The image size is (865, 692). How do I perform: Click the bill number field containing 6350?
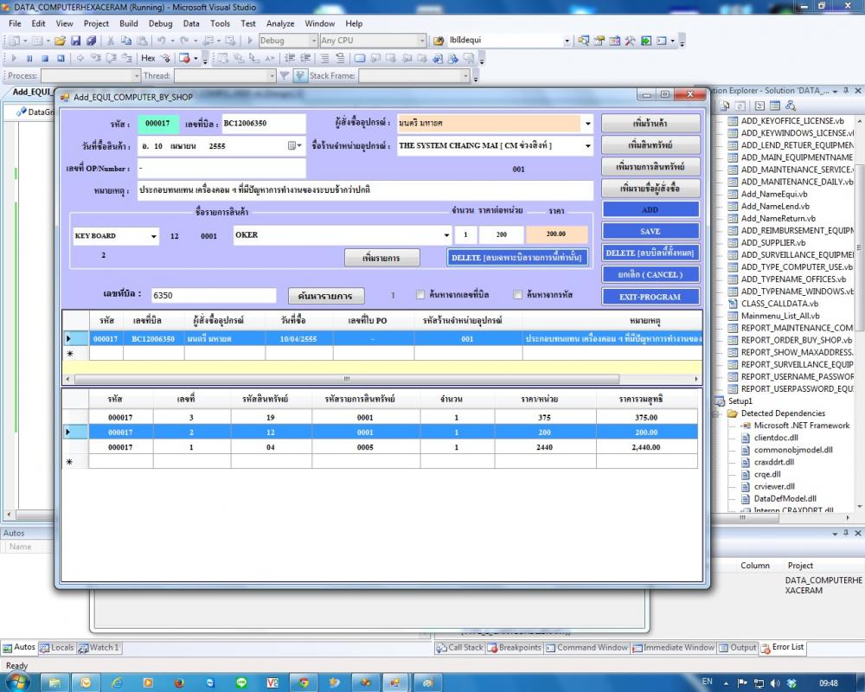tap(214, 295)
